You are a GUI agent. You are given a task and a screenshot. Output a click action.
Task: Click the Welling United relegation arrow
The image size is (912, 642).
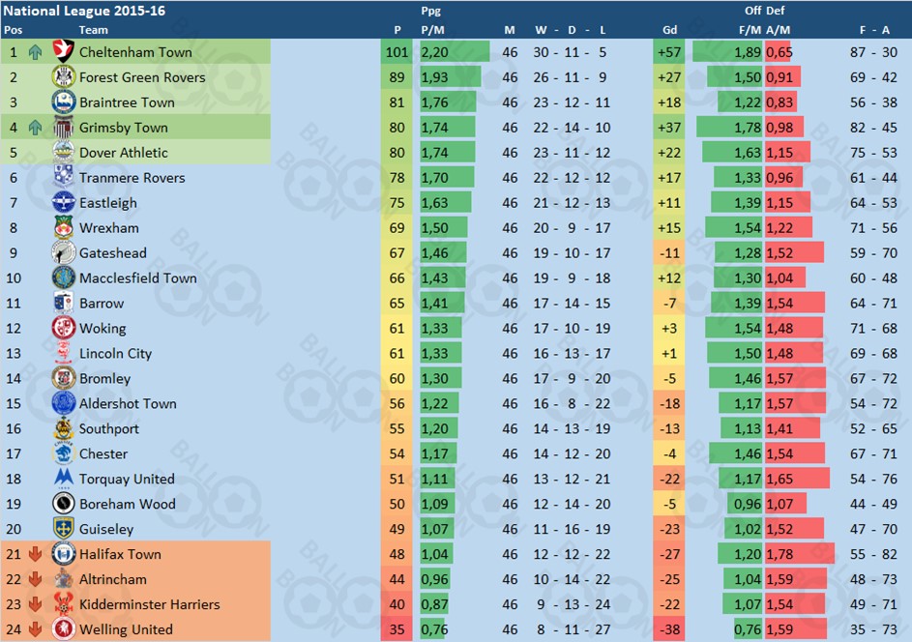35,629
